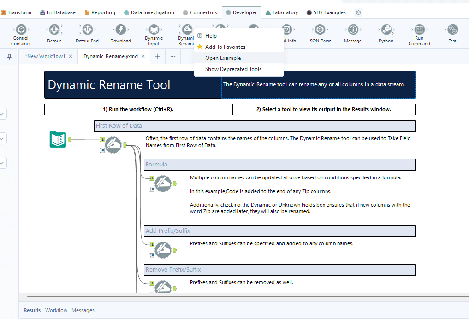
Task: Click the Text Input node on canvas
Action: [x=58, y=139]
